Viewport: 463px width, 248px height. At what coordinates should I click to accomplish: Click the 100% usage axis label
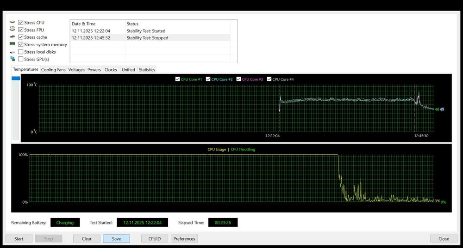pyautogui.click(x=23, y=155)
